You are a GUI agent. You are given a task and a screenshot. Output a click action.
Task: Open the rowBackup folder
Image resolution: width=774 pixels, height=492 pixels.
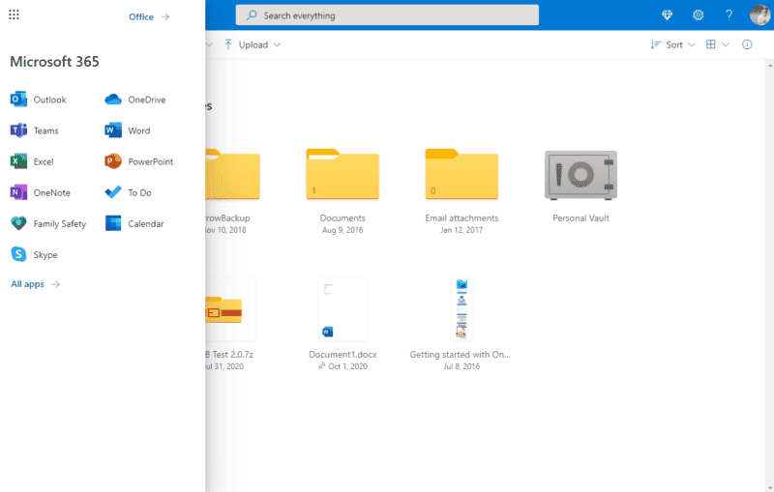point(232,175)
